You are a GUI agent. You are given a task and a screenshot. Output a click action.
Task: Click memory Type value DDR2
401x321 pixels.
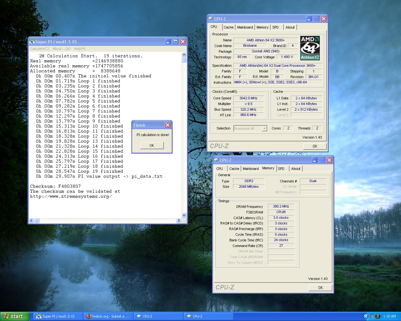249,181
